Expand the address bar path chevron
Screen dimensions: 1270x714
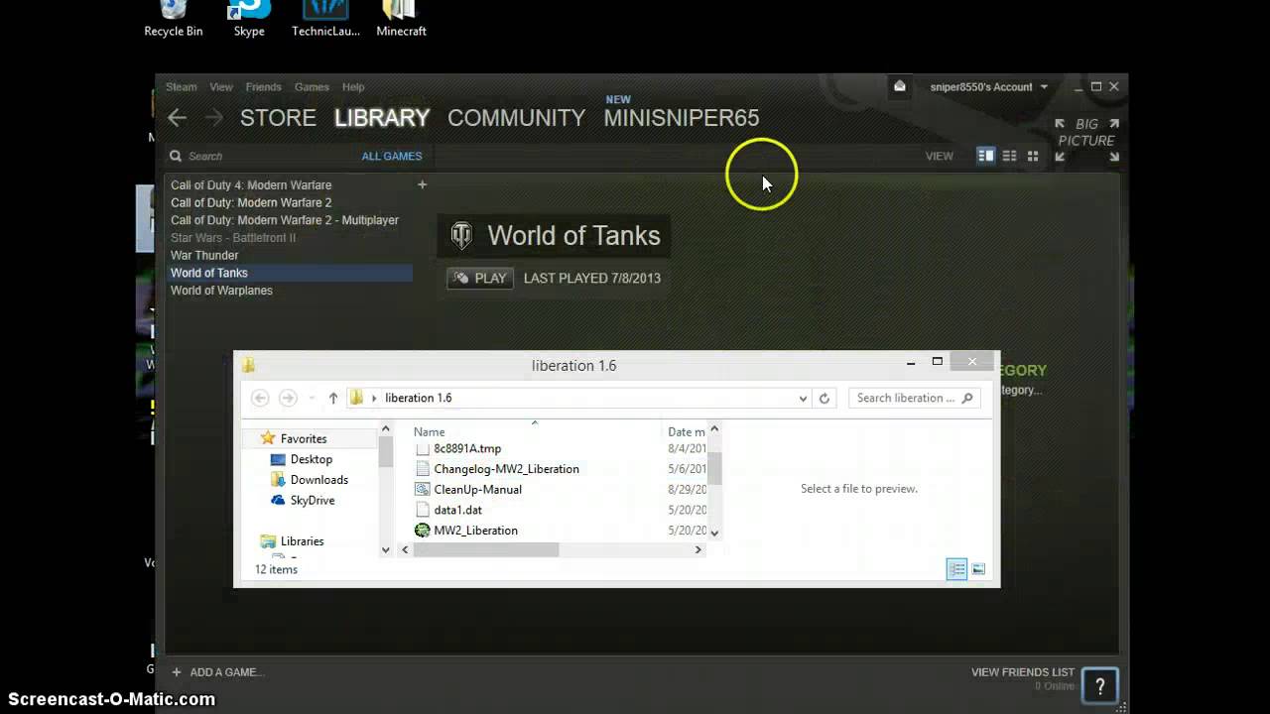click(x=374, y=398)
